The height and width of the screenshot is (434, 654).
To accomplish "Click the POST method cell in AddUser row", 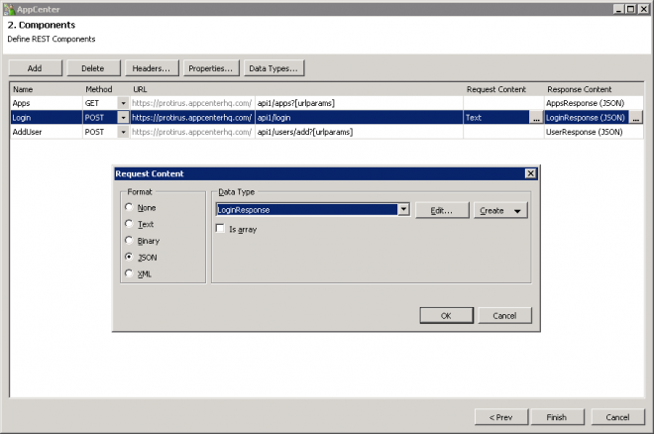I will pos(100,132).
